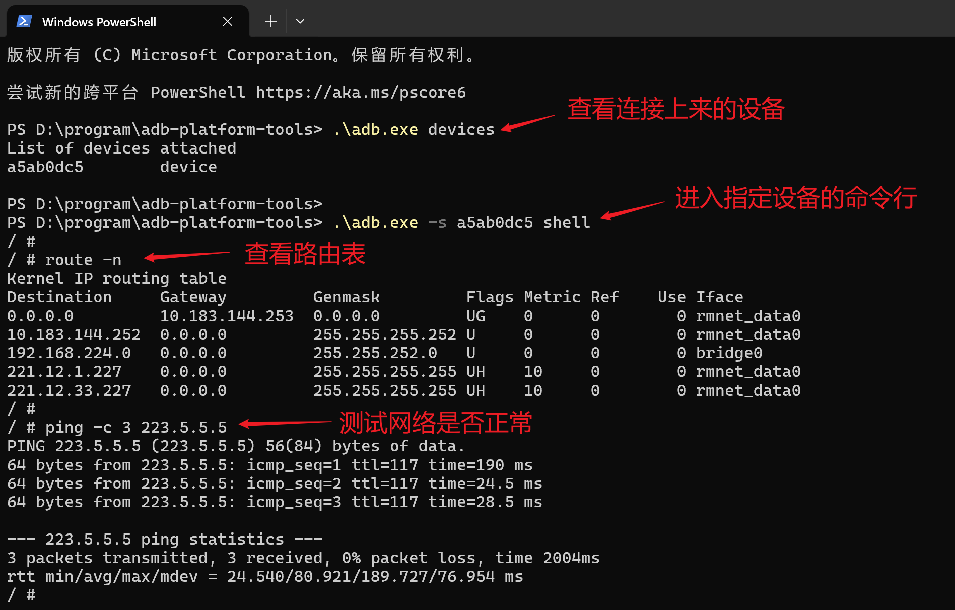Click the 'ping -c 3 223.5.5.5' command

[136, 428]
